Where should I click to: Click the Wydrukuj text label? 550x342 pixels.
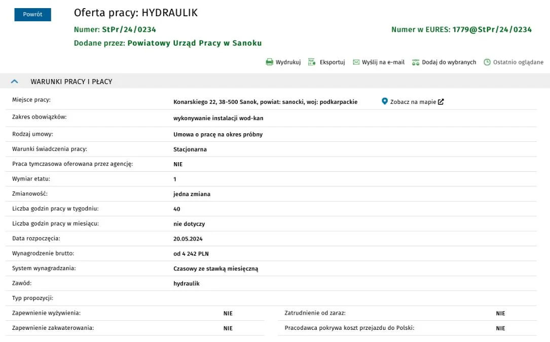click(x=288, y=62)
